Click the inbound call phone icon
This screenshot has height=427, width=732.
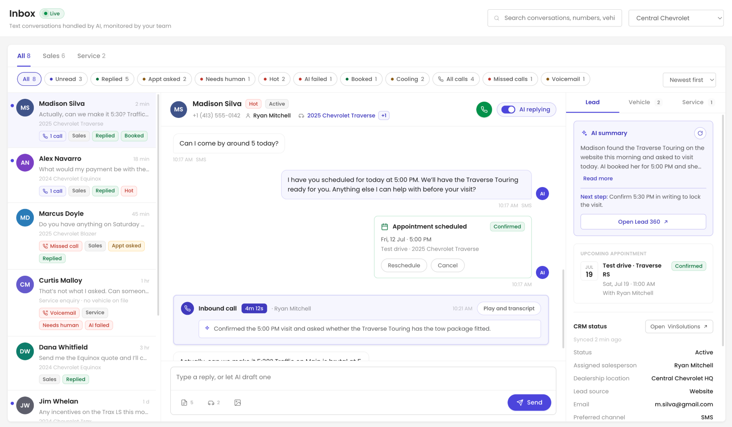pyautogui.click(x=187, y=309)
